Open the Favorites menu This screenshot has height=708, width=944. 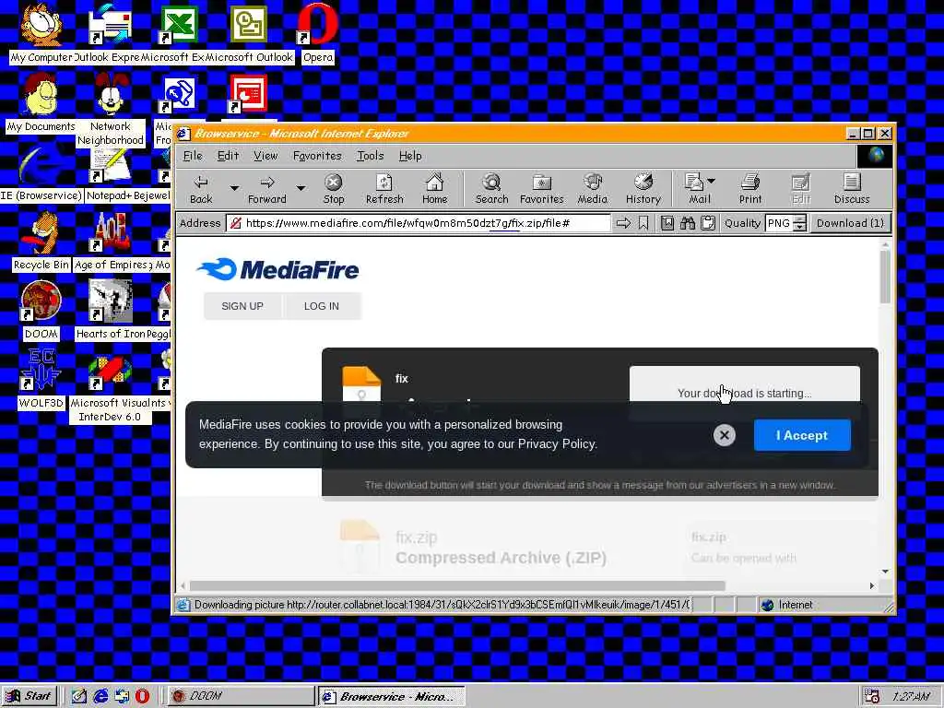coord(317,156)
